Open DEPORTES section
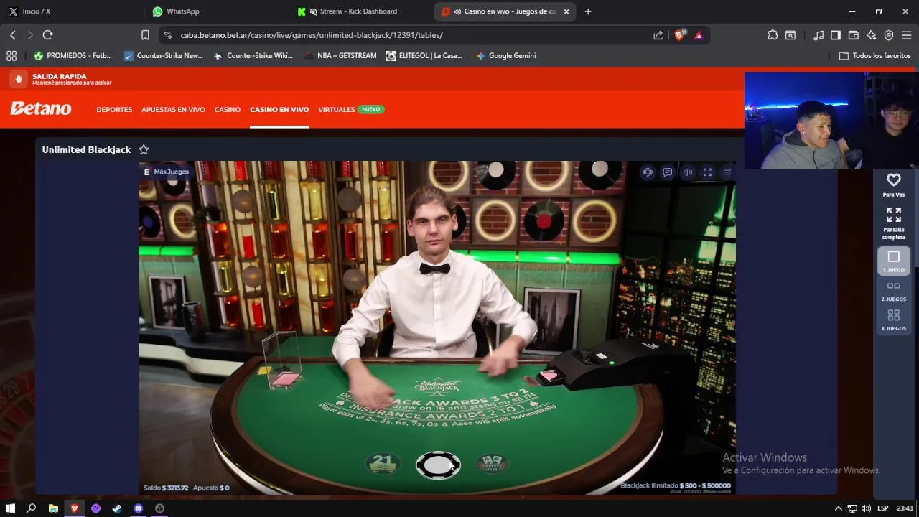The width and height of the screenshot is (919, 517). [114, 110]
